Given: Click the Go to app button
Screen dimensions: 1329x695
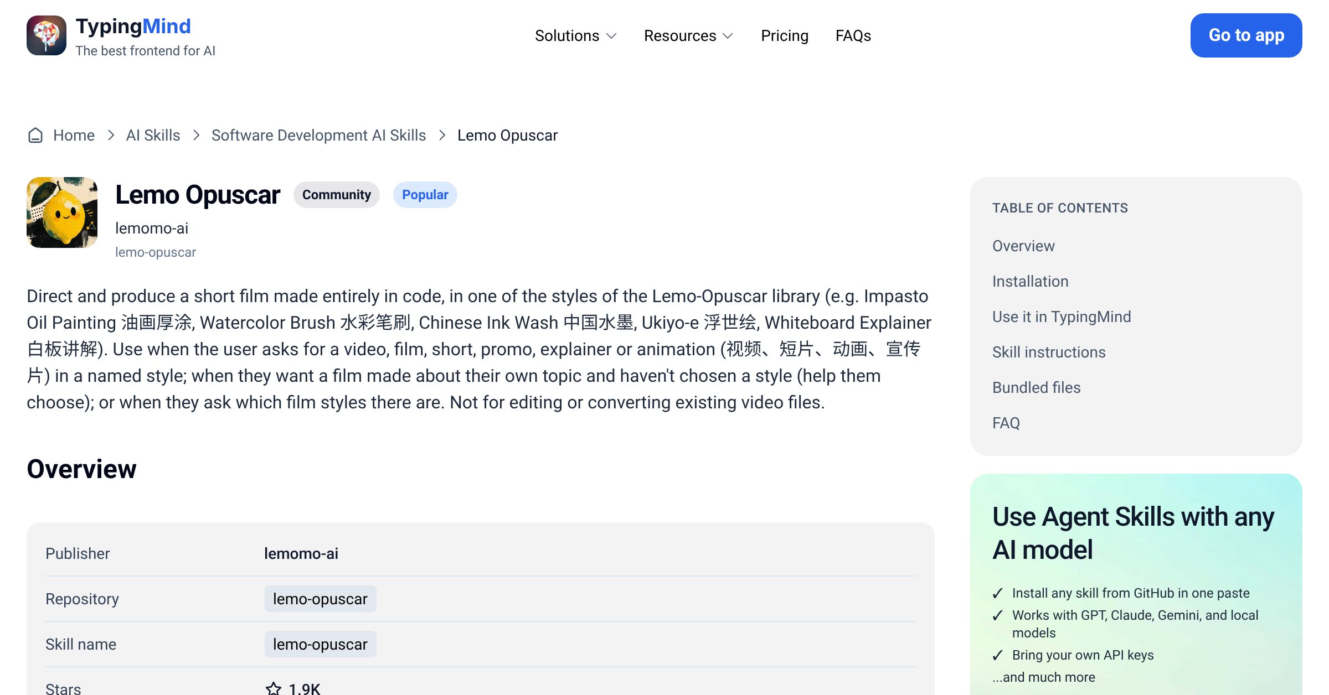Looking at the screenshot, I should click(1246, 35).
